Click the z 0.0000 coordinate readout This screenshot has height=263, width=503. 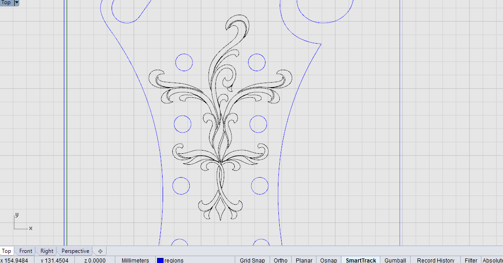[95, 260]
